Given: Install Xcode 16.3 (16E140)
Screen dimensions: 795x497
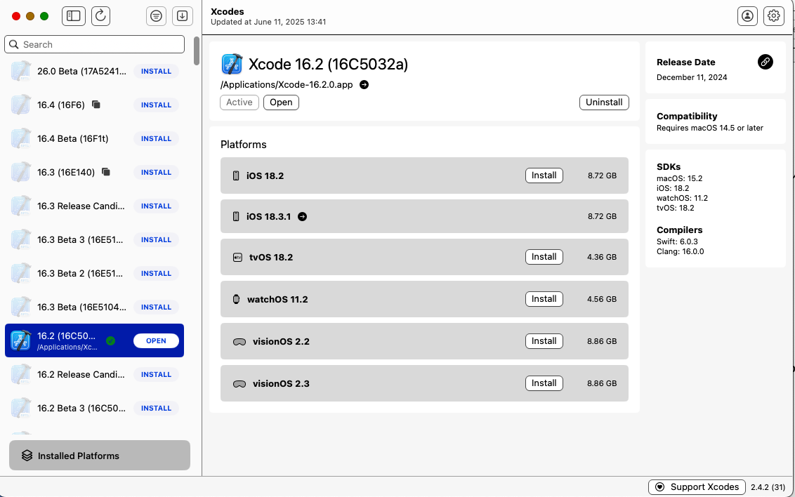Looking at the screenshot, I should [156, 172].
